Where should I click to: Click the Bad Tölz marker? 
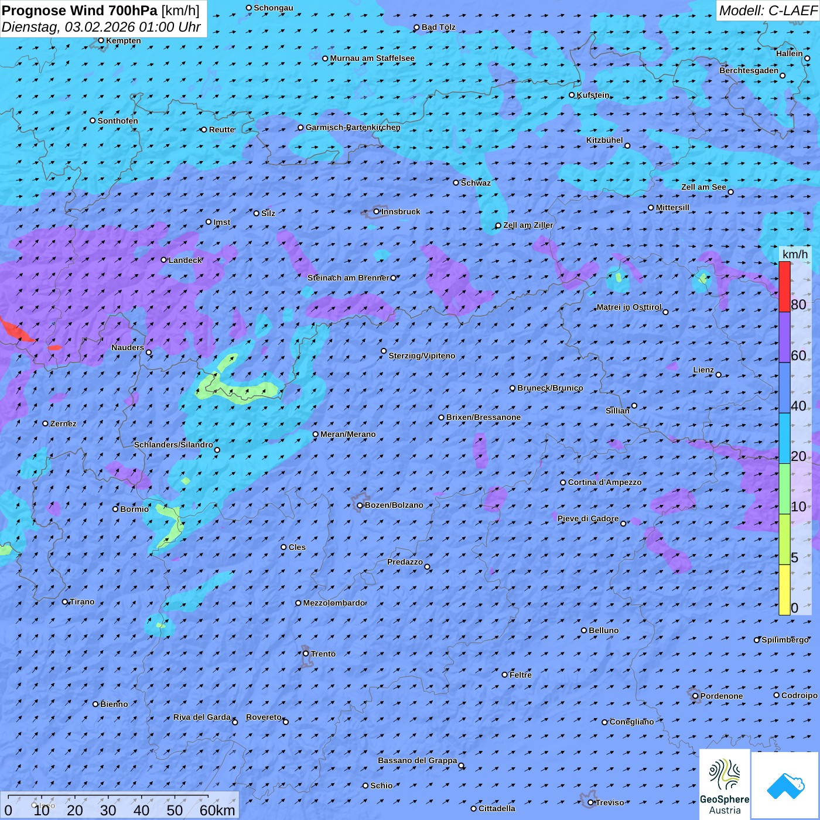[417, 27]
